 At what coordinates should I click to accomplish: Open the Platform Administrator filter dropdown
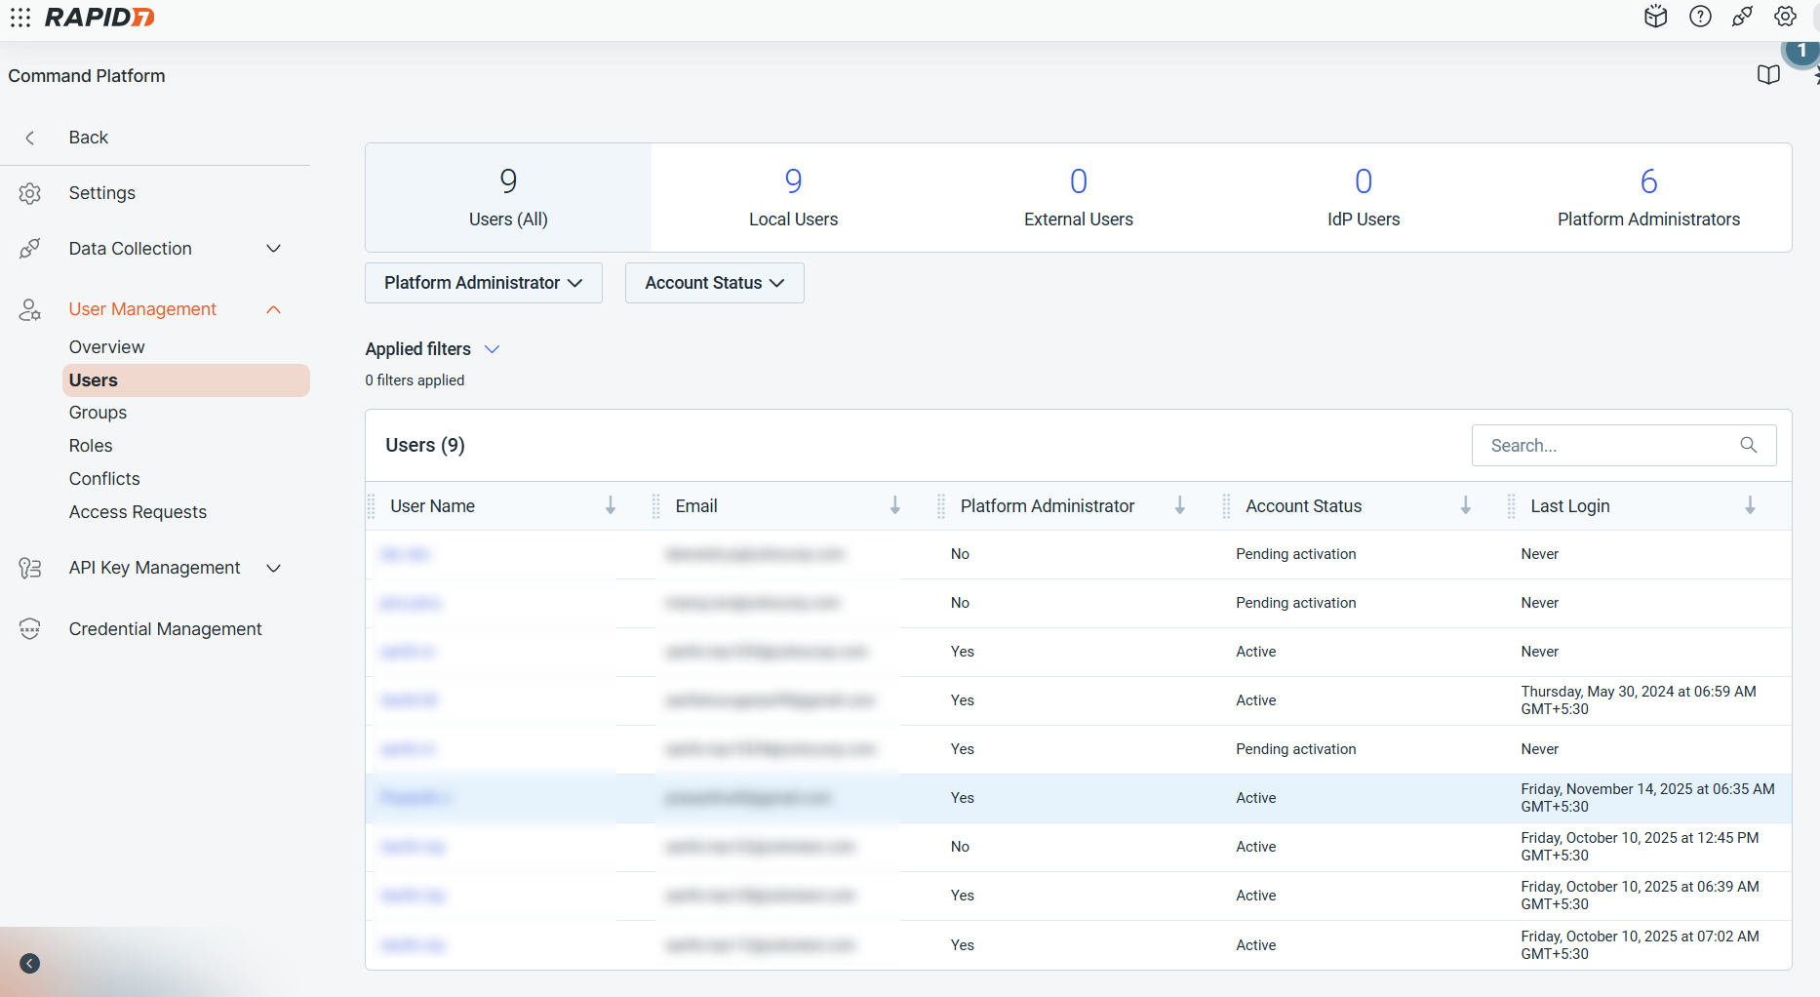click(484, 283)
